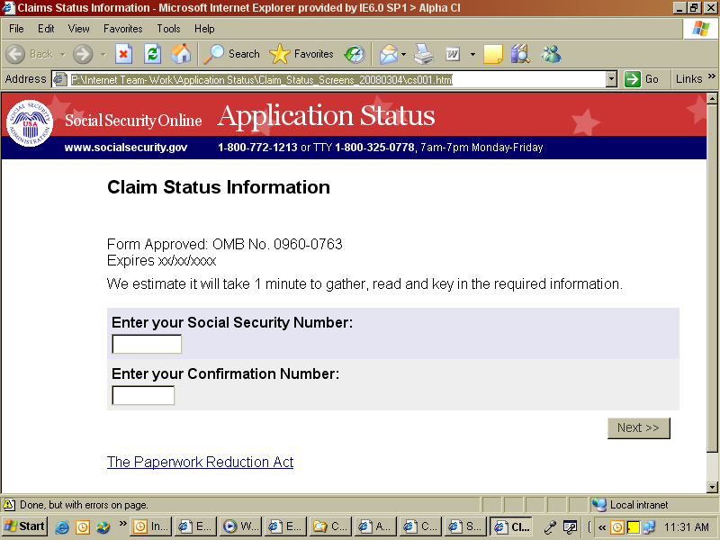Viewport: 720px width, 540px height.
Task: Open the Forward history dropdown arrow
Action: coord(103,55)
